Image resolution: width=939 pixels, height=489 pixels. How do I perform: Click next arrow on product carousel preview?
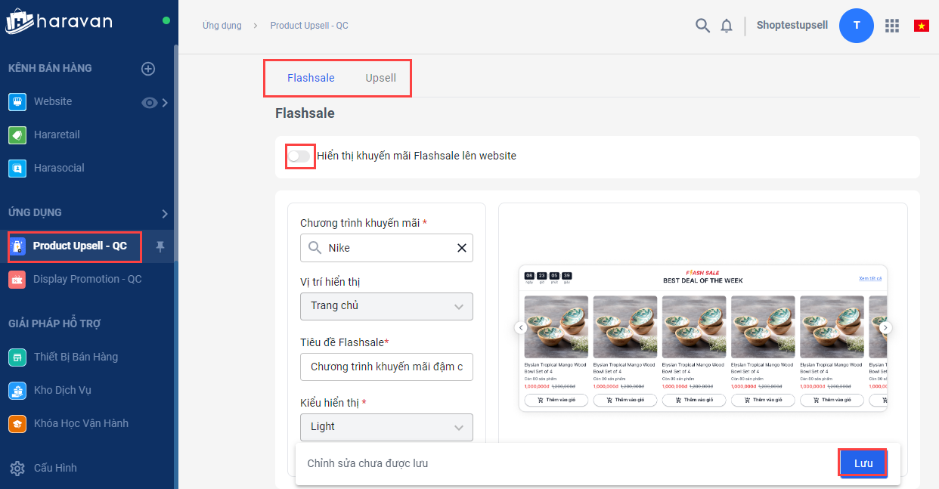tap(886, 328)
